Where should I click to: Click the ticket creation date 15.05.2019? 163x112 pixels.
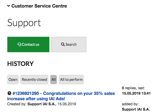click(x=67, y=104)
